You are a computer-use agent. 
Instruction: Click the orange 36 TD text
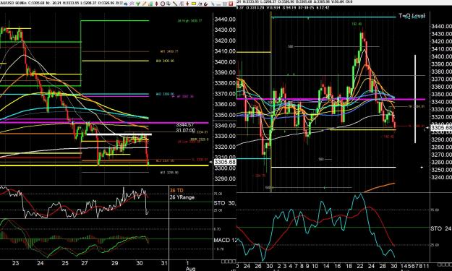176,190
